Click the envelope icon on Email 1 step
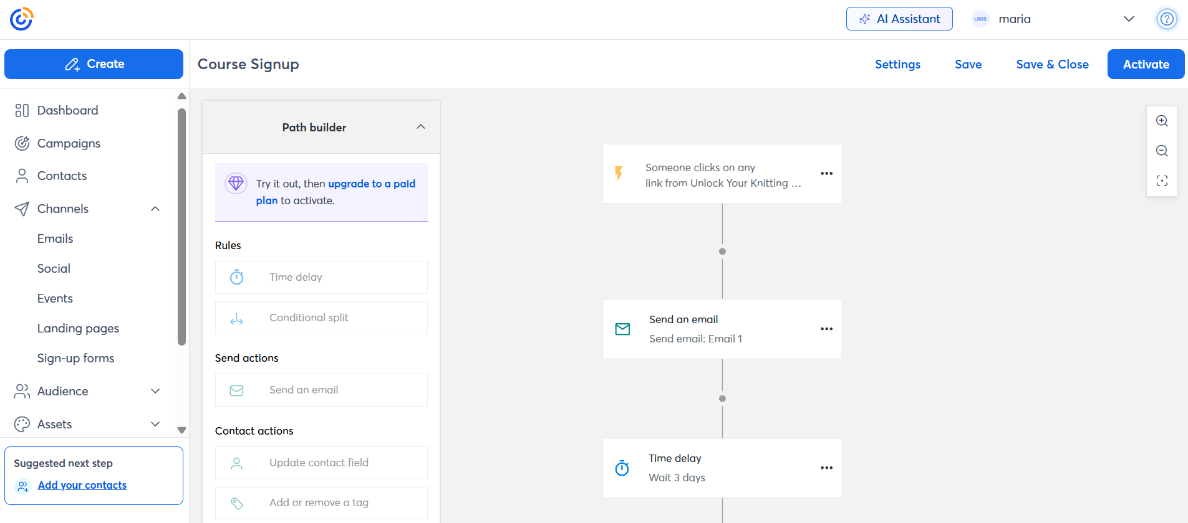This screenshot has width=1188, height=523. [622, 329]
